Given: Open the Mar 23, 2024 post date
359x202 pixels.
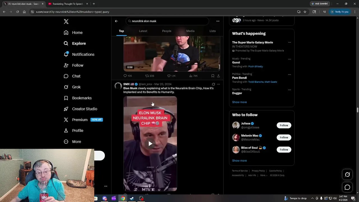Looking at the screenshot, I should point(163,84).
